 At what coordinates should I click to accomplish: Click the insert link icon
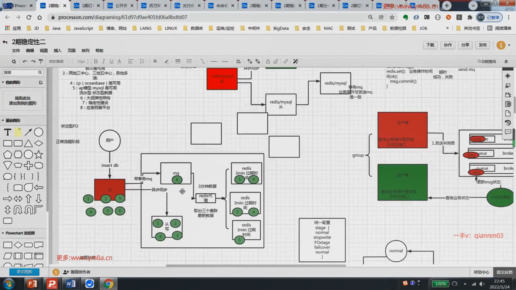286,61
